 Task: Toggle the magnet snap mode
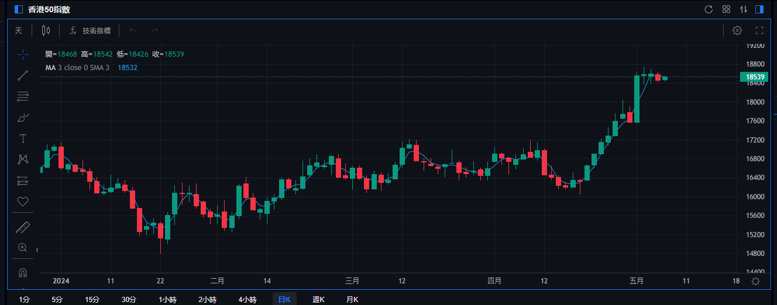click(23, 273)
